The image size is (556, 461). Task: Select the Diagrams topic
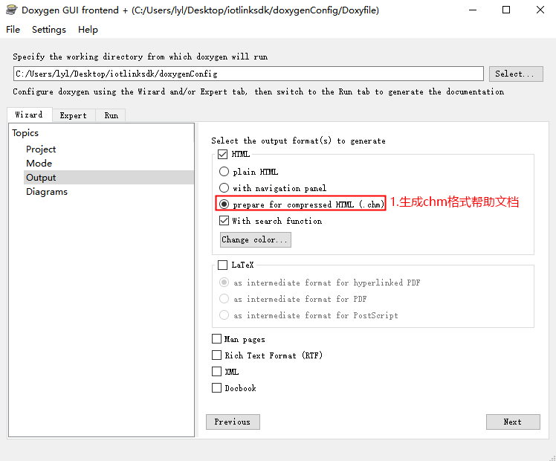coord(47,192)
